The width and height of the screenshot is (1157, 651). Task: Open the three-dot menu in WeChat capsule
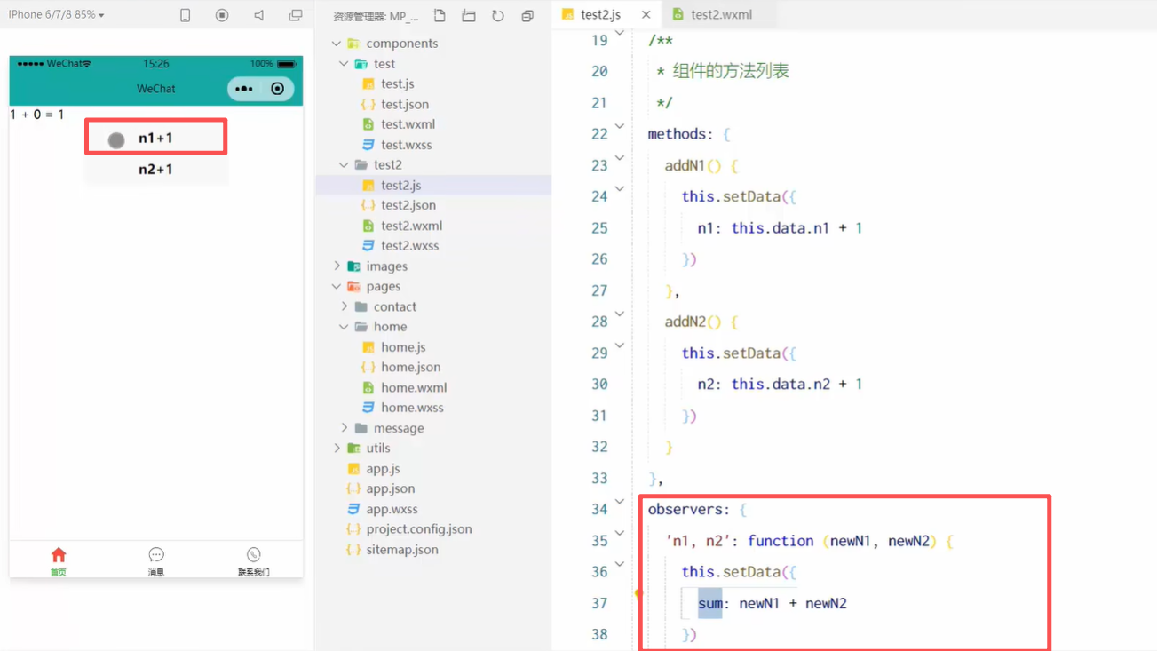243,89
